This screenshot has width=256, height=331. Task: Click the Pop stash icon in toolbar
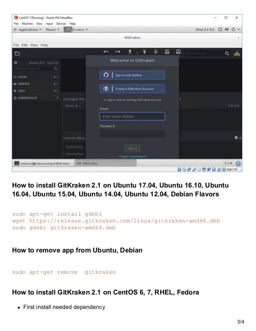pos(179,52)
